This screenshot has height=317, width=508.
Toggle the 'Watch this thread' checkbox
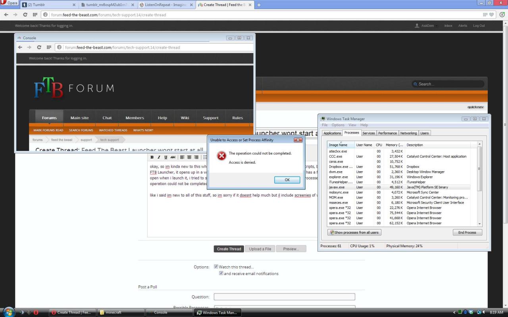pyautogui.click(x=216, y=267)
